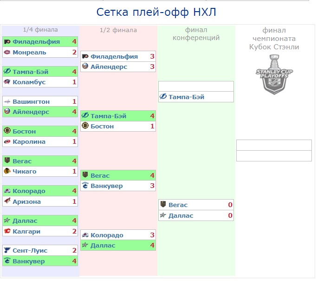Click the Washington Capitals logo icon
317x281 pixels.
click(x=7, y=101)
